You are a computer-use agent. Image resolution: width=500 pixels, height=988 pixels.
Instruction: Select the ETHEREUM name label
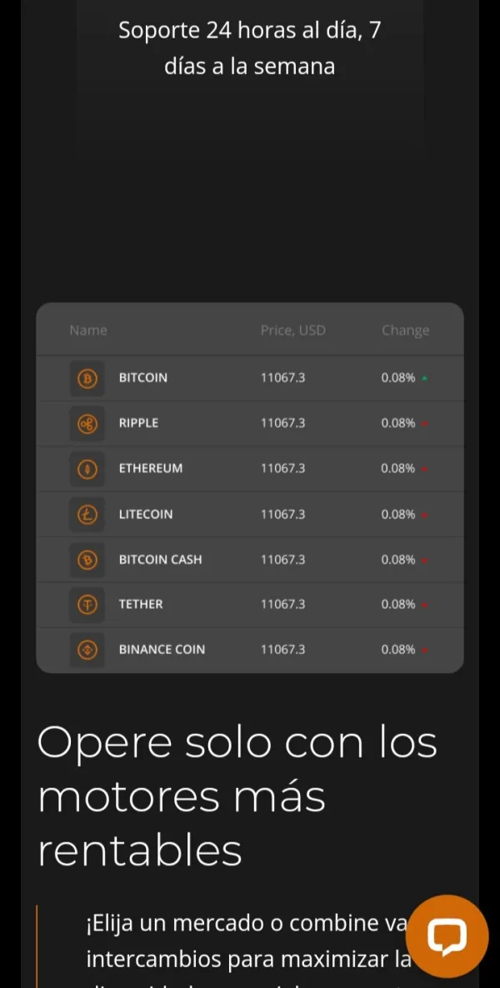tap(151, 469)
